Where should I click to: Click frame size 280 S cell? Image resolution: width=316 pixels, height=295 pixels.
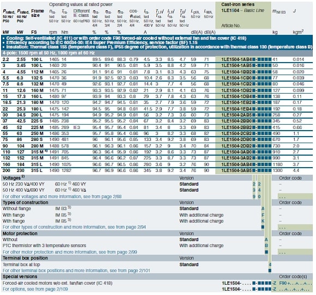pyautogui.click(x=37, y=139)
